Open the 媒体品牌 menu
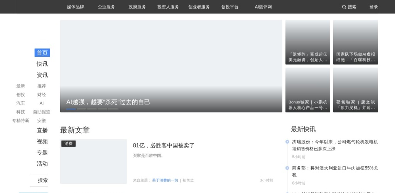The height and width of the screenshot is (193, 395). click(76, 7)
